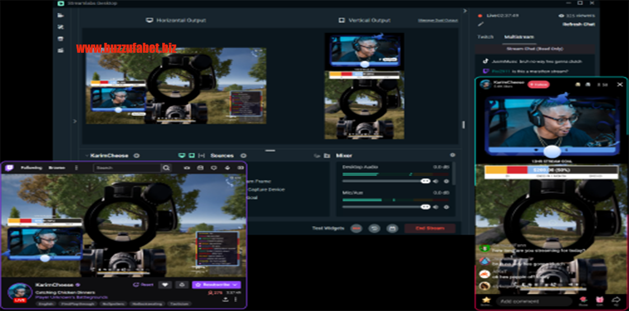Mute Desktop Audio with speaker icon
Viewport: 629px width, 311px height.
point(436,181)
